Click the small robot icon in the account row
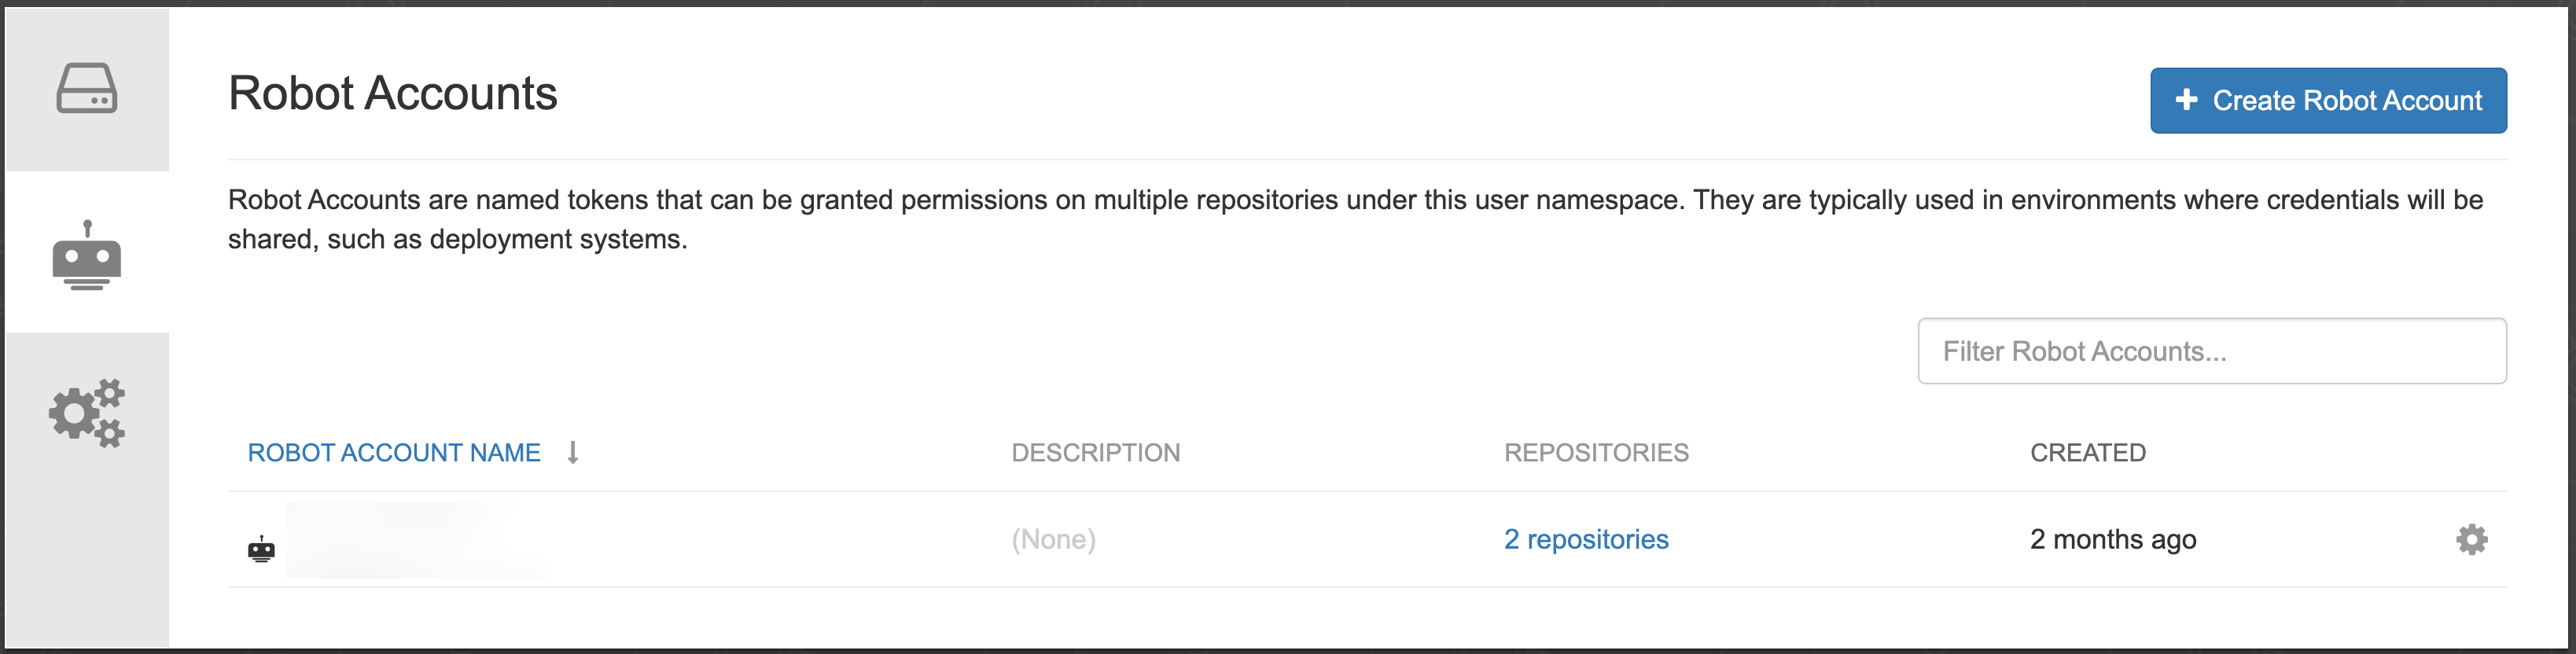The width and height of the screenshot is (2576, 654). (261, 549)
